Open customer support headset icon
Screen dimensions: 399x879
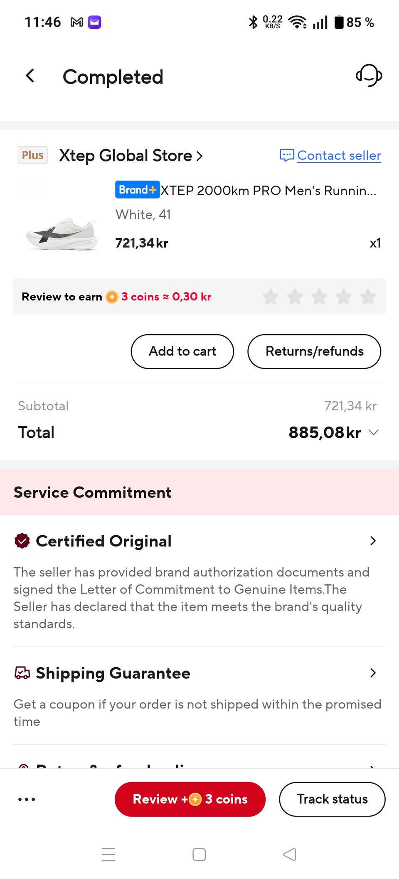coord(369,75)
